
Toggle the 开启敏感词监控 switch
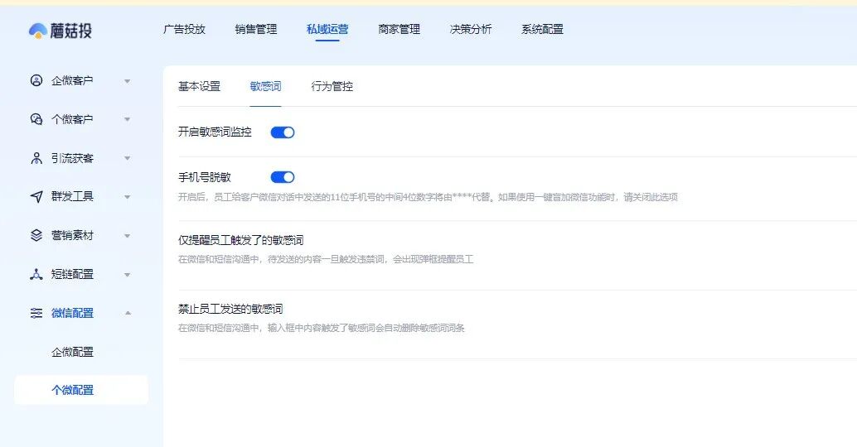pos(283,132)
